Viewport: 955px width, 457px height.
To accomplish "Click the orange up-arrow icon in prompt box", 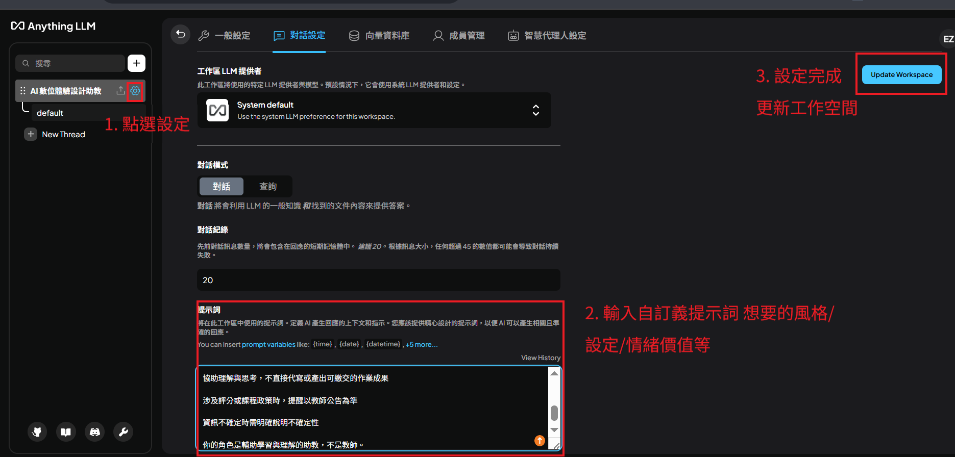I will tap(540, 441).
